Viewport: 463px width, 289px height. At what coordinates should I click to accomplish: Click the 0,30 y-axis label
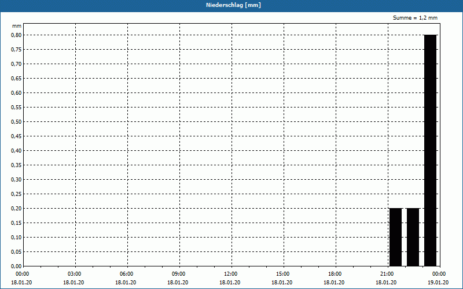16,180
